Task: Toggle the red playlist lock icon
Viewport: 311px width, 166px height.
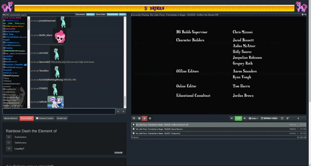Action: point(144,118)
